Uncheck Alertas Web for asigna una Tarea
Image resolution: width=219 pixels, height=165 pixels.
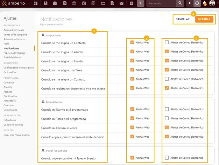pyautogui.click(x=132, y=69)
